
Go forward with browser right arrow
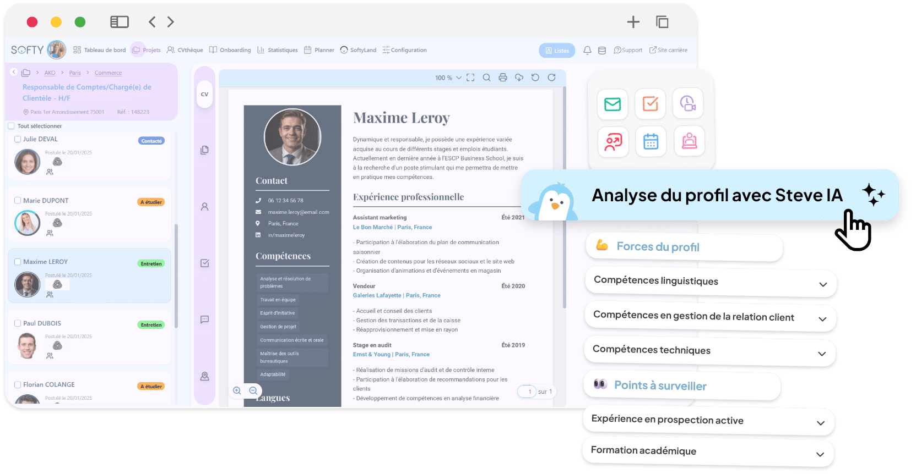[x=171, y=22]
